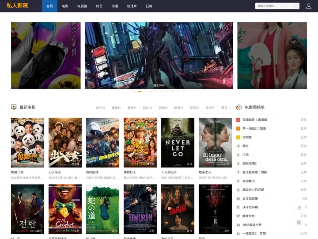The width and height of the screenshot is (318, 239).
Task: Click the 她杀之心 title text
Action: 205,172
